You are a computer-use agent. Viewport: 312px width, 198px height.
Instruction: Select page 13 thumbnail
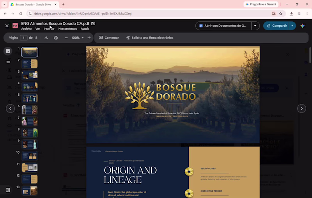[x=30, y=191]
